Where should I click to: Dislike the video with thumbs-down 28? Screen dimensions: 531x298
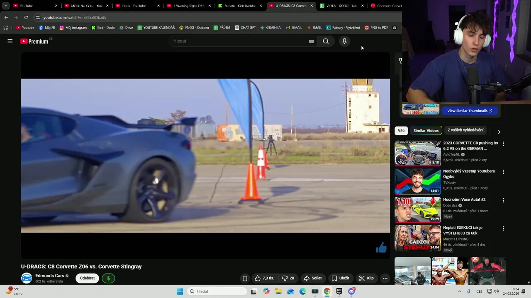(x=288, y=278)
